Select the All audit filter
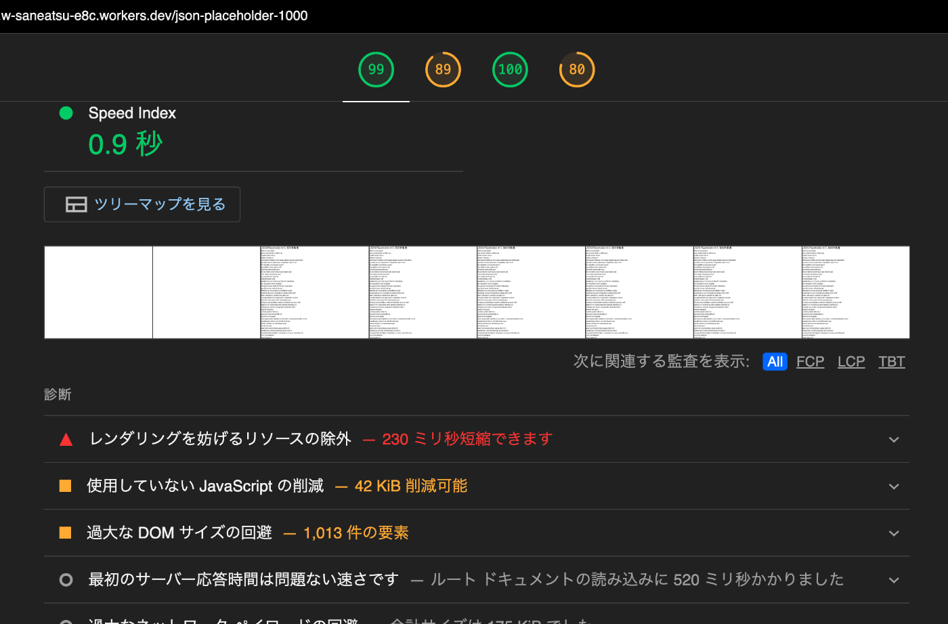The width and height of the screenshot is (948, 624). pyautogui.click(x=775, y=362)
